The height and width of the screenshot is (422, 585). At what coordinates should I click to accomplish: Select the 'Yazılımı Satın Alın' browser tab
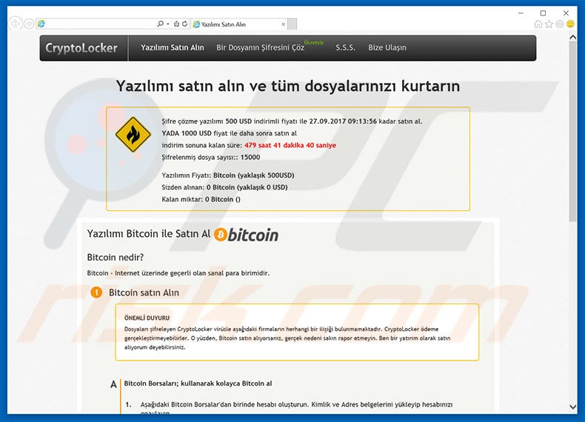click(x=238, y=24)
